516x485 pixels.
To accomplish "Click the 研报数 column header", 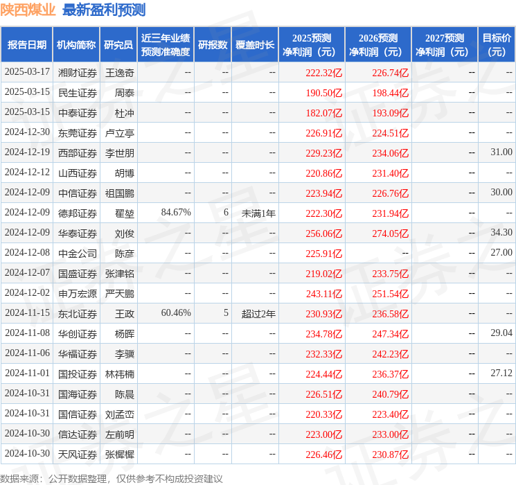I will coord(213,45).
